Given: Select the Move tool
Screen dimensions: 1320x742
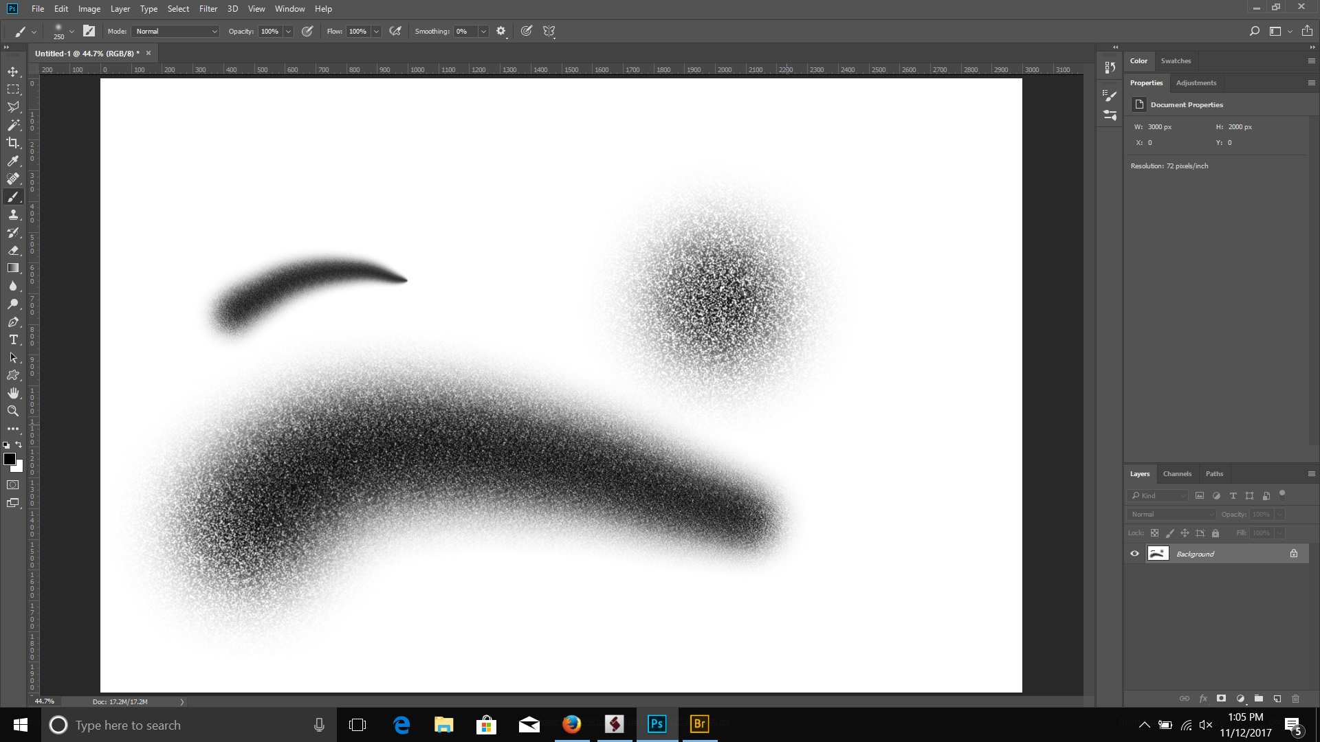Looking at the screenshot, I should point(14,71).
